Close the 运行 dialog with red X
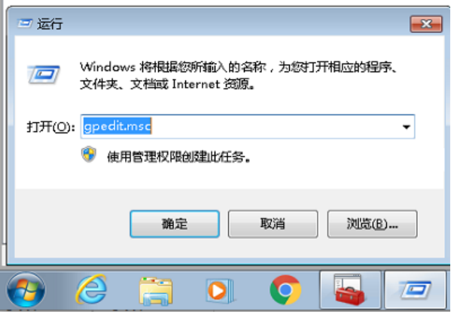 (426, 24)
